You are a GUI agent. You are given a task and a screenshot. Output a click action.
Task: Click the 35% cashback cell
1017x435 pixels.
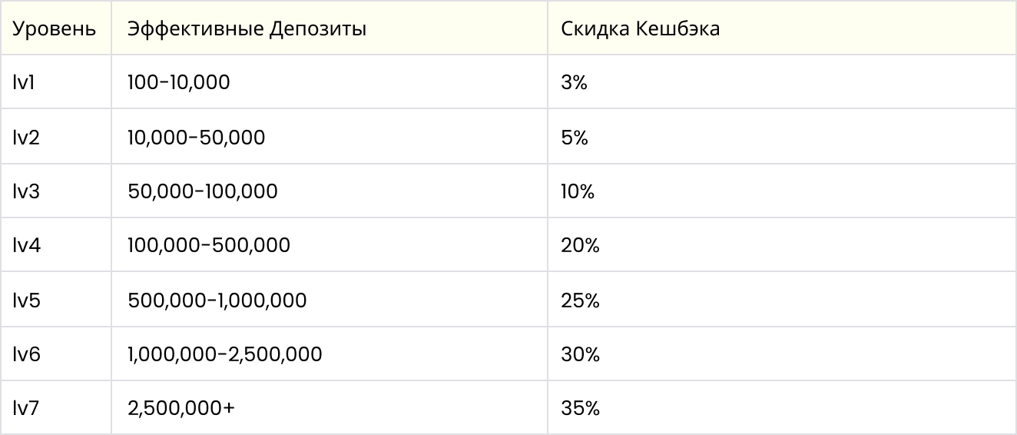[782, 408]
